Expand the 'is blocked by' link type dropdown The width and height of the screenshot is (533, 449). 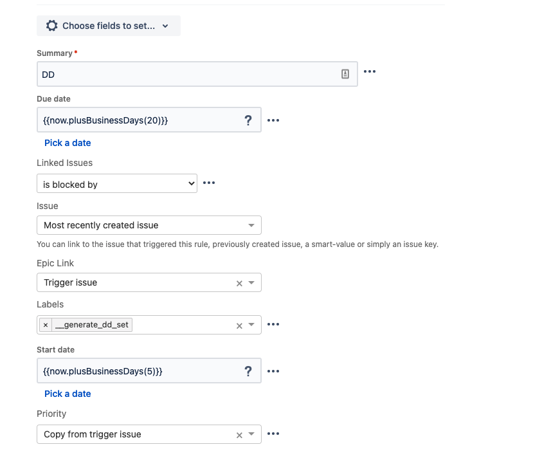117,184
